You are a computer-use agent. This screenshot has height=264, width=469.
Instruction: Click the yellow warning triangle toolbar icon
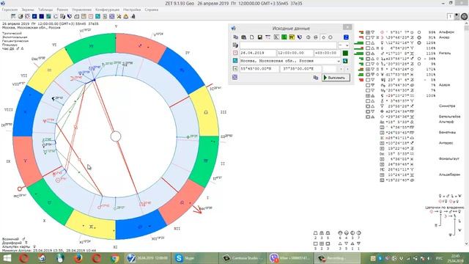[x=126, y=16]
